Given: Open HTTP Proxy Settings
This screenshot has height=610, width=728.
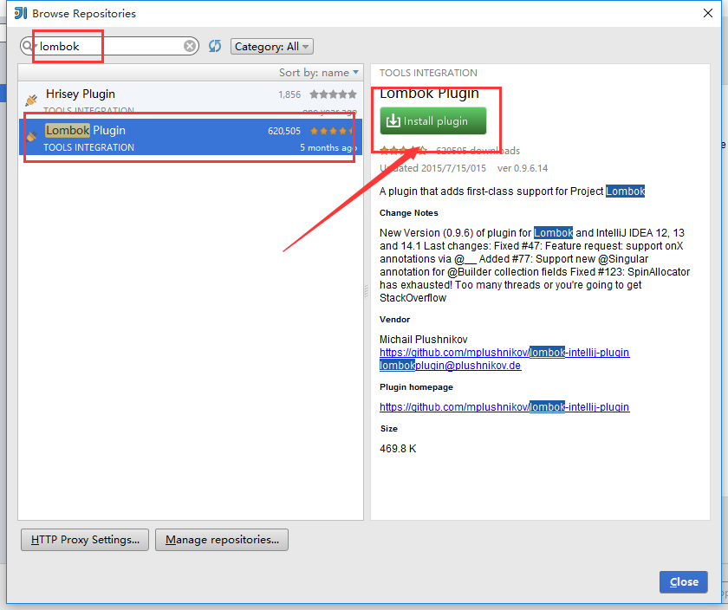Looking at the screenshot, I should (x=85, y=540).
